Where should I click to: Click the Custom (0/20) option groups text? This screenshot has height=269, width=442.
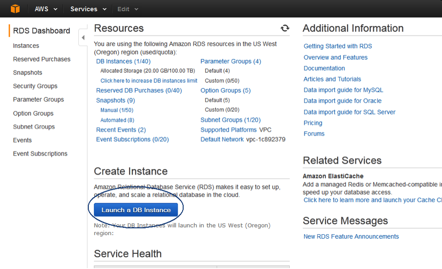(x=222, y=109)
